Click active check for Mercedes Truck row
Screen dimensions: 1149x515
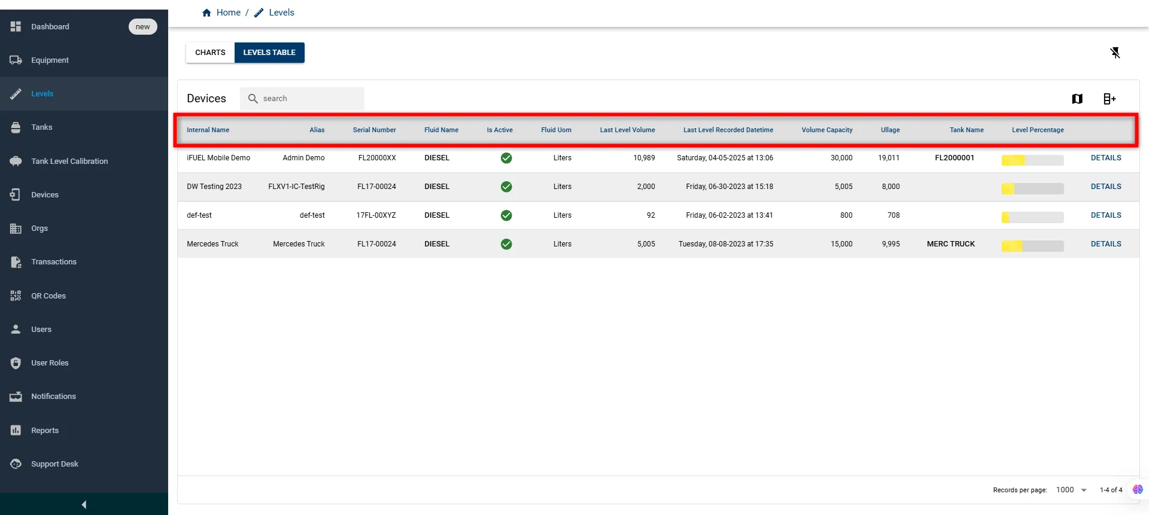(506, 244)
